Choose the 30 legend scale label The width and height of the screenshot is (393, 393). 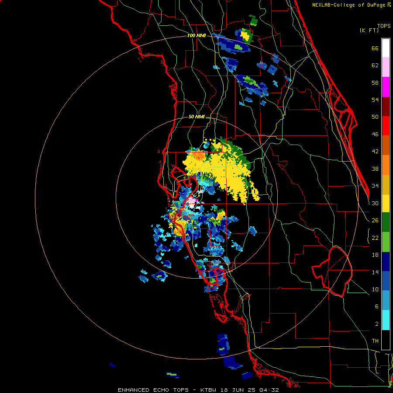pos(375,203)
